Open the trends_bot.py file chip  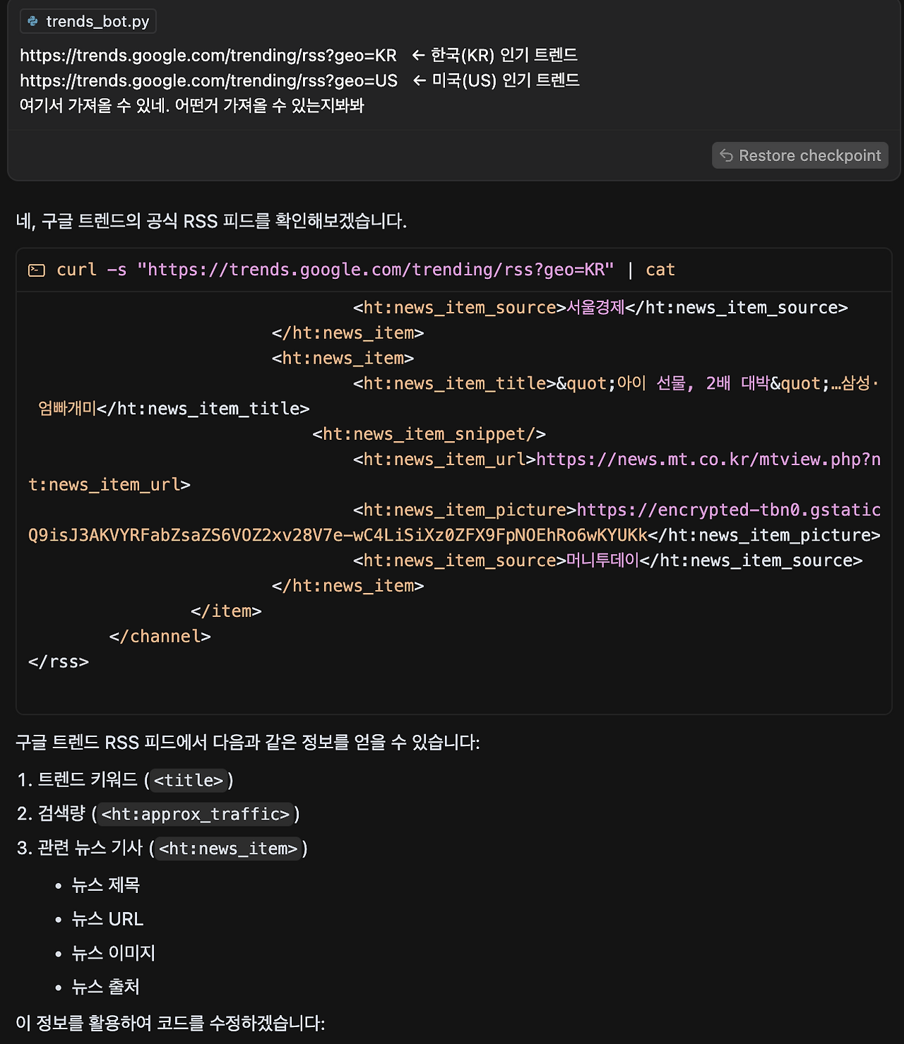[88, 21]
